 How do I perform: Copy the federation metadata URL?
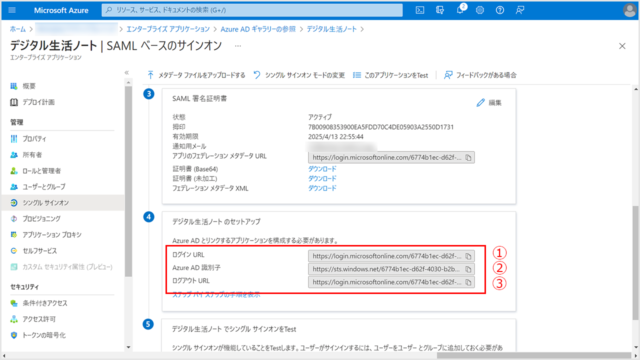[468, 157]
